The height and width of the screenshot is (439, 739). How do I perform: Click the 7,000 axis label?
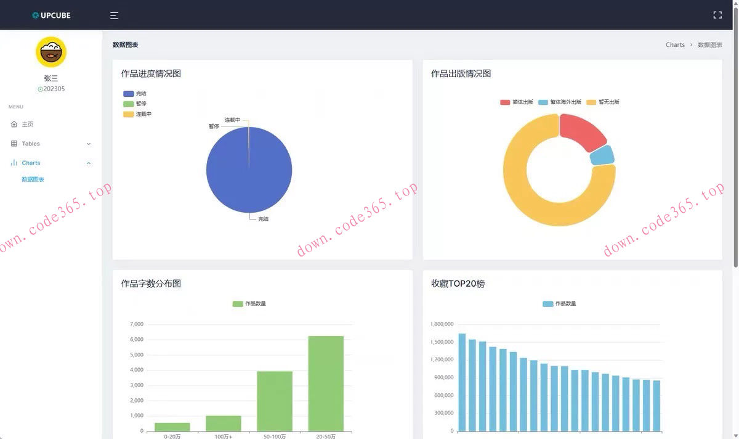point(137,324)
